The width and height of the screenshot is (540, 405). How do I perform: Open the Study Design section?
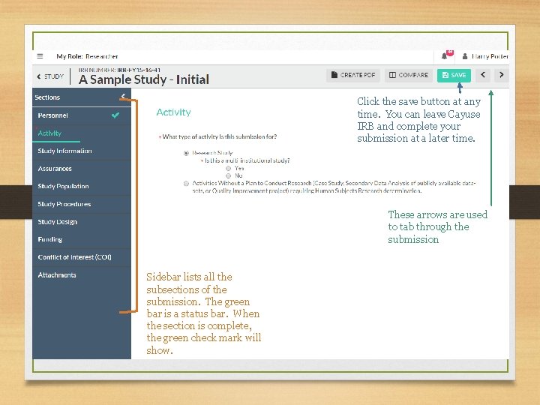click(82, 222)
